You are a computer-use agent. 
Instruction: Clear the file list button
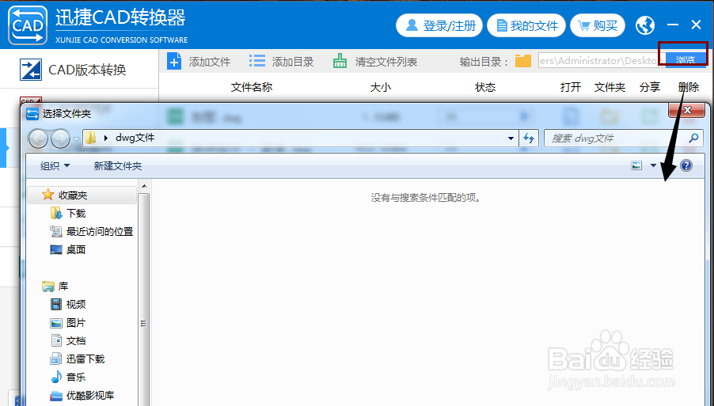tap(374, 62)
